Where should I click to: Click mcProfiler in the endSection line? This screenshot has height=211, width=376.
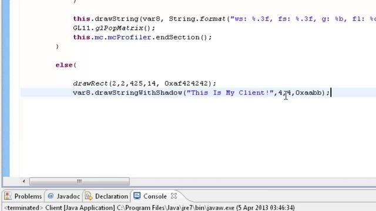[129, 38]
